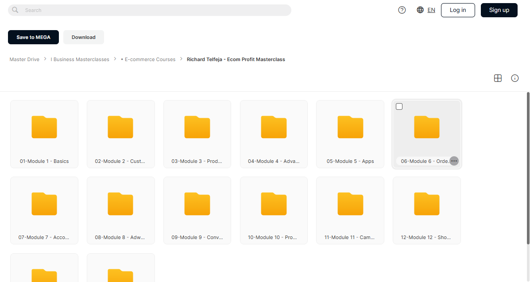Select the label 06-Module 6 - Orde.
Viewport: 530px width, 282px height.
click(425, 161)
